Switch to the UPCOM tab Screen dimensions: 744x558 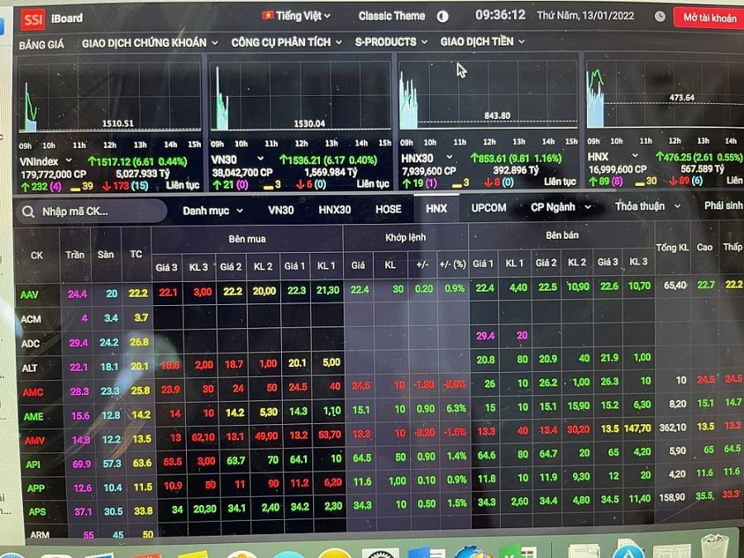click(x=489, y=207)
